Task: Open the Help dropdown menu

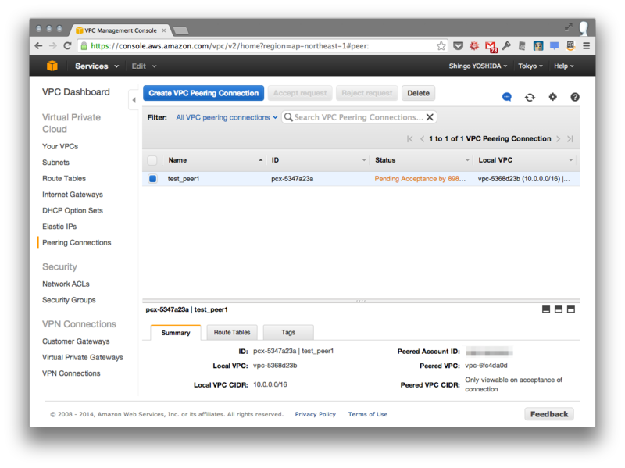Action: [x=563, y=66]
